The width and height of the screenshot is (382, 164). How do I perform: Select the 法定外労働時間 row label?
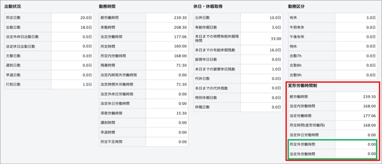[302, 154]
